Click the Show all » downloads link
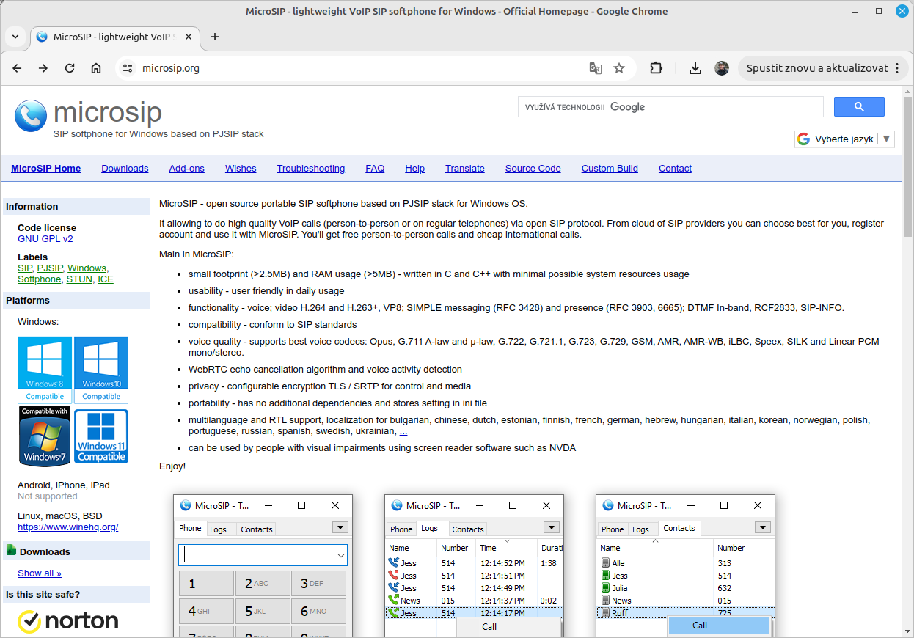 point(40,573)
